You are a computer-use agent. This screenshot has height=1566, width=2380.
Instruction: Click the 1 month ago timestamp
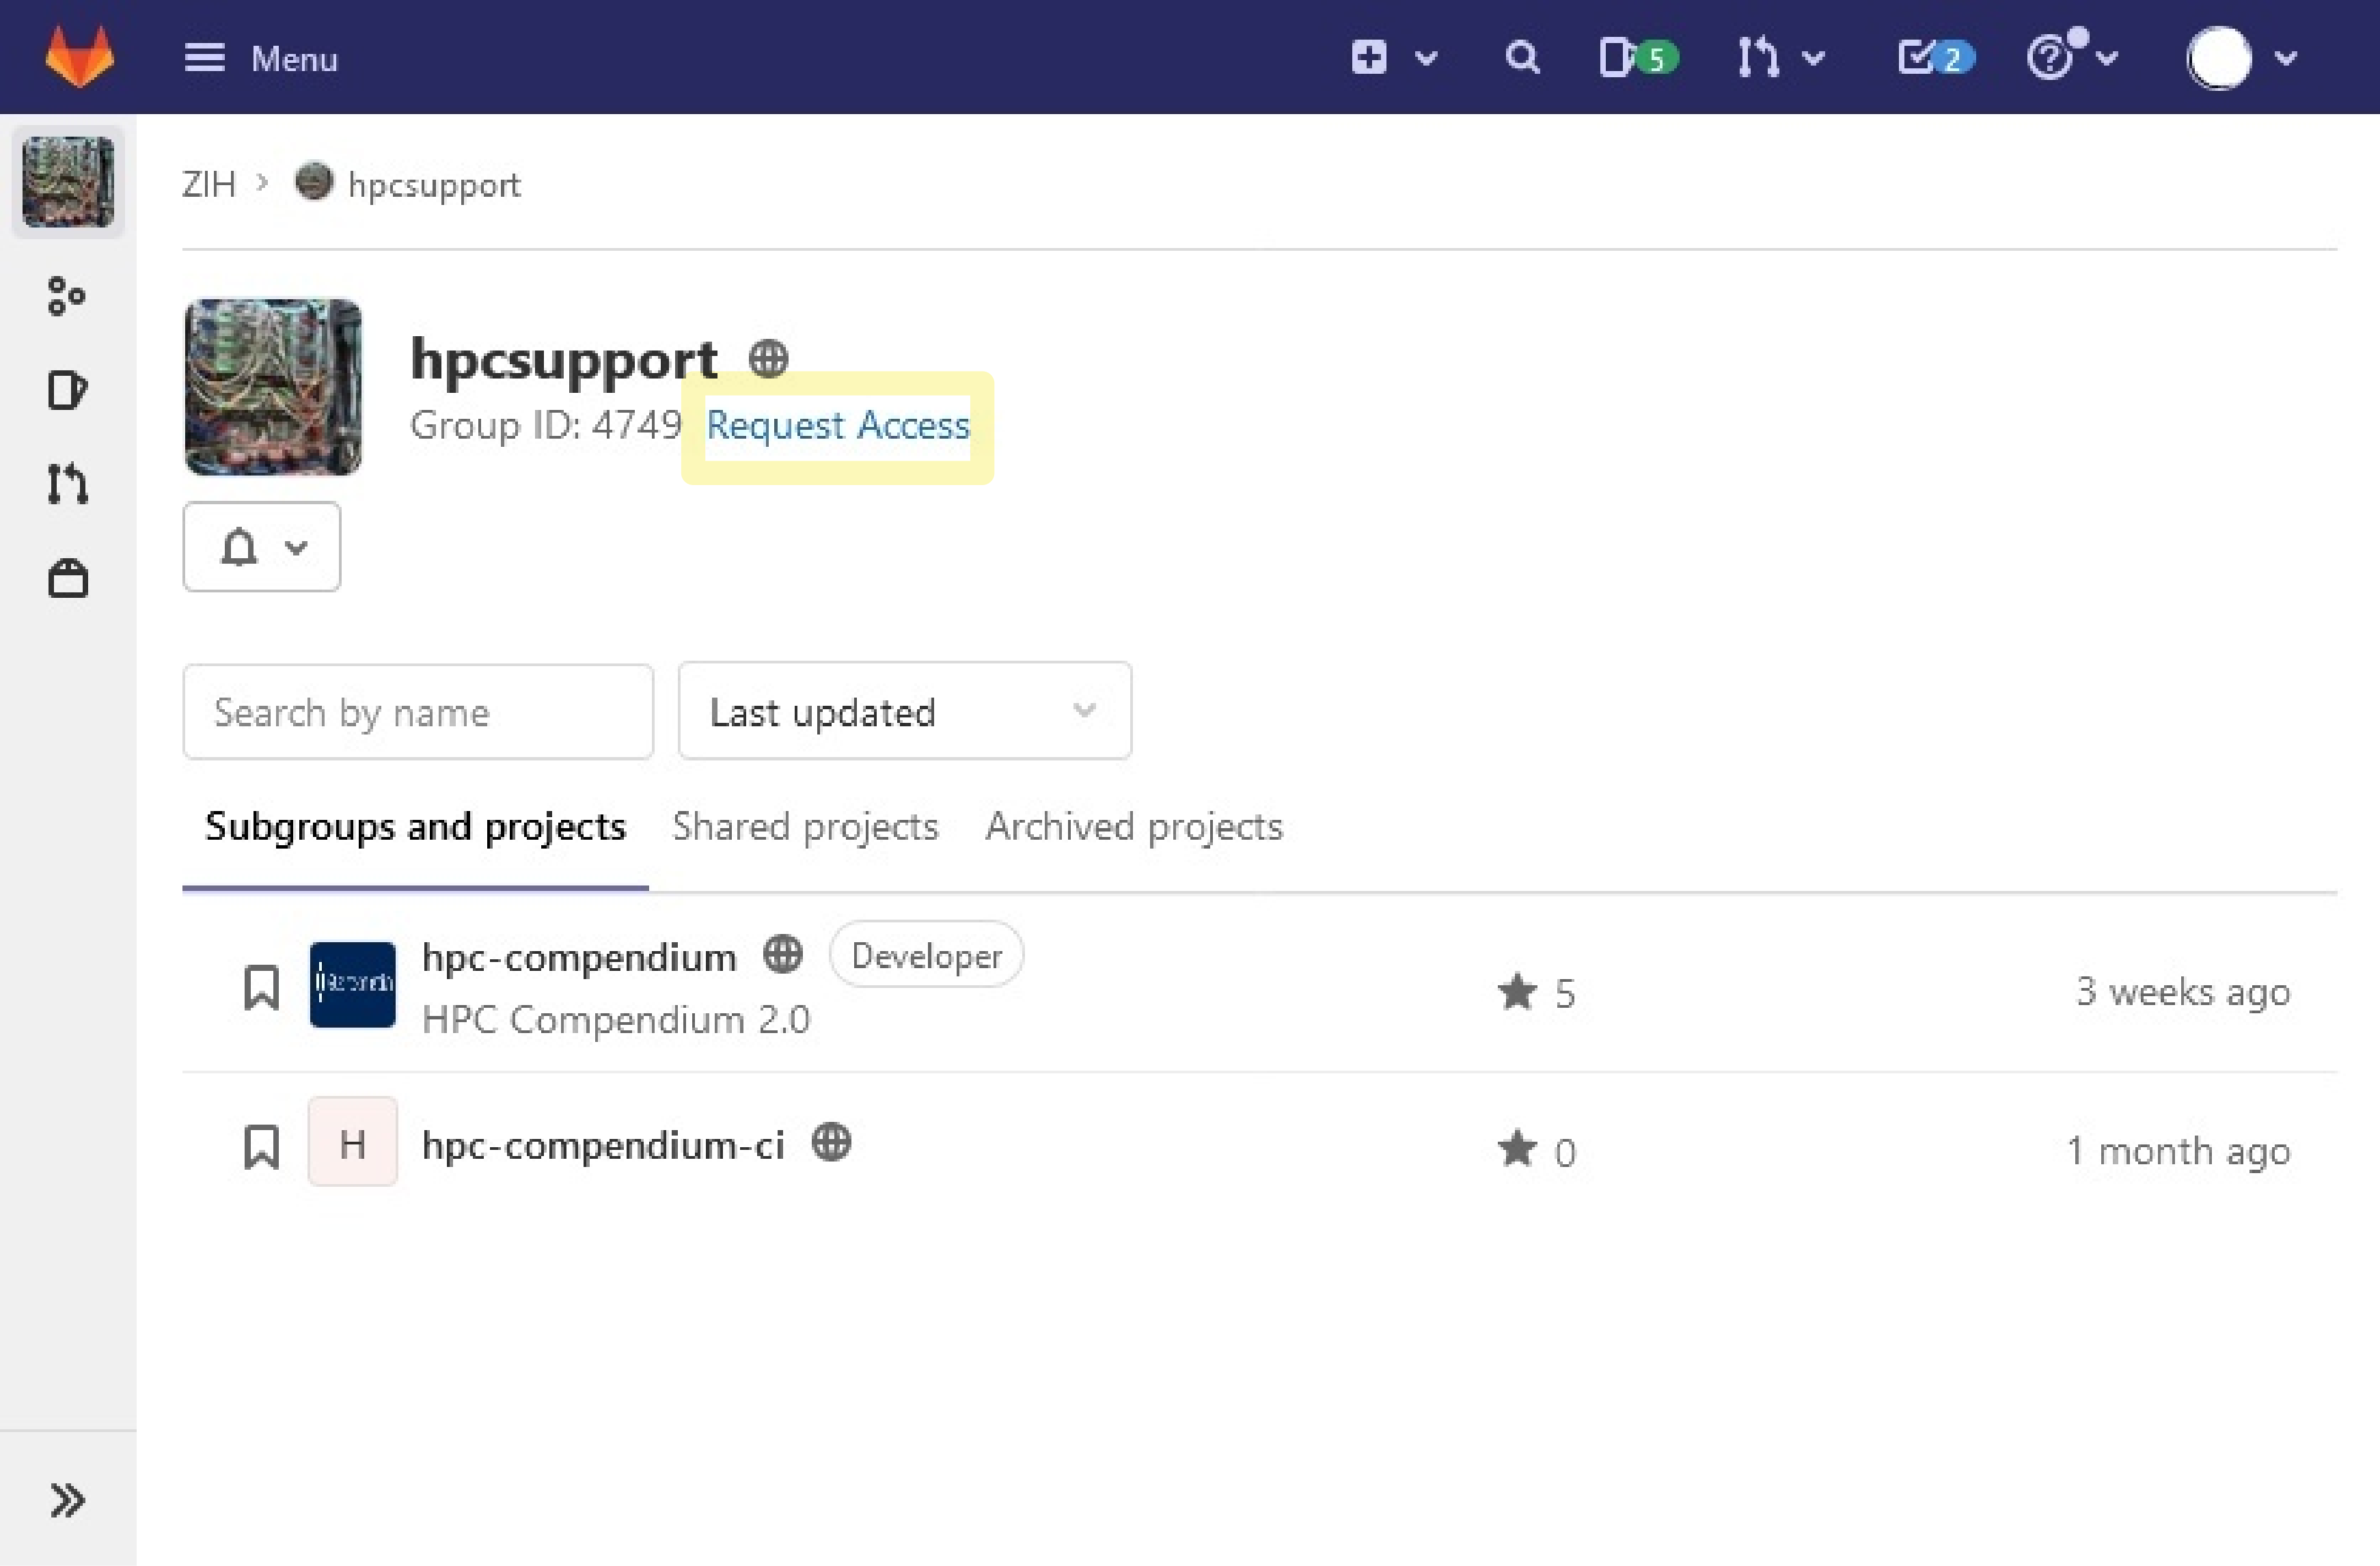(2179, 1151)
